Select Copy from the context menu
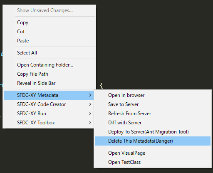 pos(49,22)
